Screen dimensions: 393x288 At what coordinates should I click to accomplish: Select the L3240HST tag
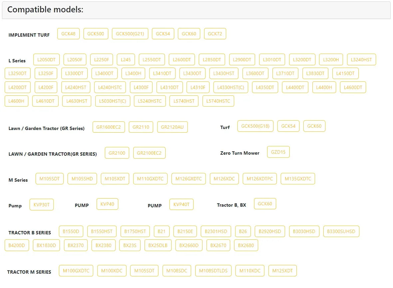point(361,60)
